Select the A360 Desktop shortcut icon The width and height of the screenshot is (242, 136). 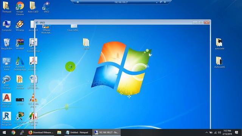(x=7, y=82)
